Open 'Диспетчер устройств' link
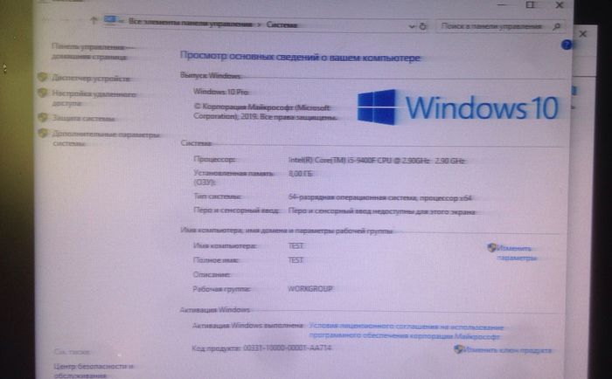 click(x=91, y=79)
